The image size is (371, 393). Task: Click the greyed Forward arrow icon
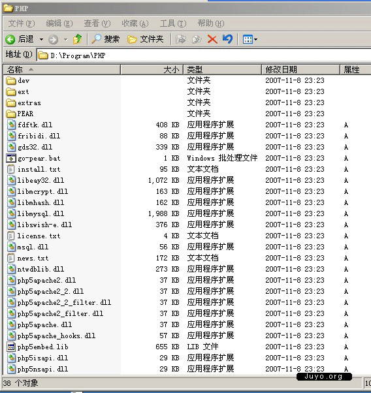pyautogui.click(x=53, y=39)
